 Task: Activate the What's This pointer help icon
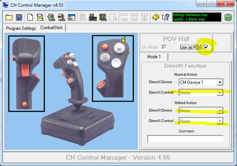165,17
